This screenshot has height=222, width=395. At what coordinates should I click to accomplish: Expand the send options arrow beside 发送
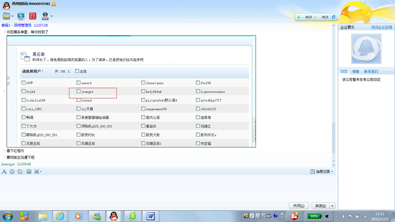333,206
